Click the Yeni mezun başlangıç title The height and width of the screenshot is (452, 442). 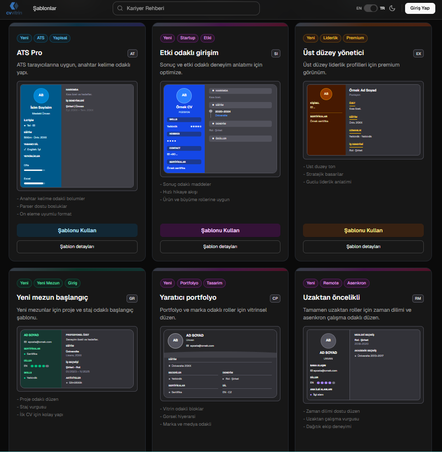pyautogui.click(x=52, y=298)
